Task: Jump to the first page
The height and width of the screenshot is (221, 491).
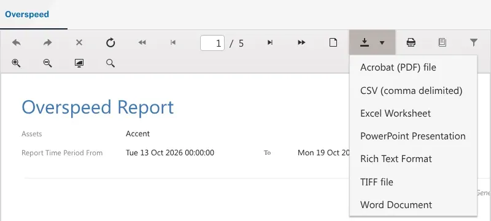Action: 142,42
